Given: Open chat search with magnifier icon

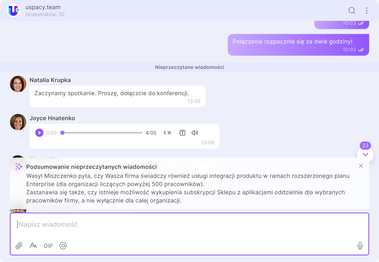Looking at the screenshot, I should point(352,10).
